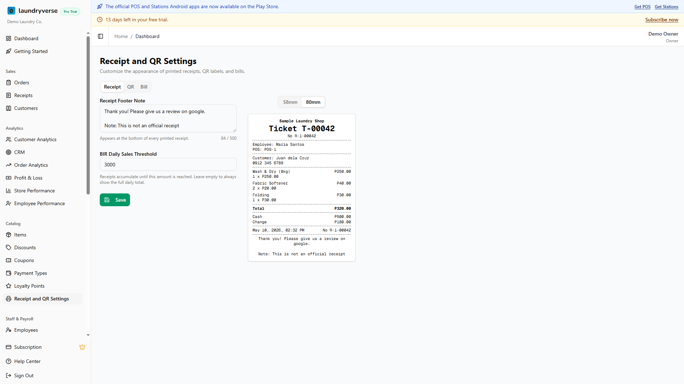Switch to the QR tab
The image size is (684, 384).
[x=131, y=87]
